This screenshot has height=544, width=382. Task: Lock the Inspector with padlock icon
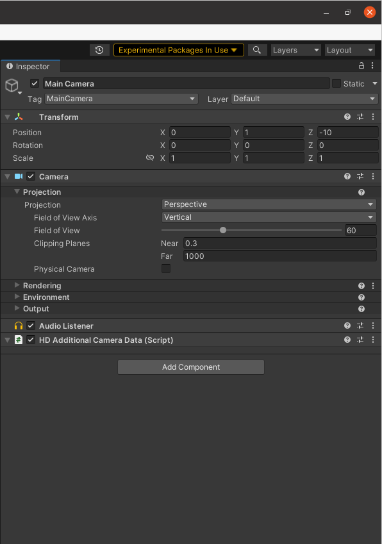click(x=361, y=65)
